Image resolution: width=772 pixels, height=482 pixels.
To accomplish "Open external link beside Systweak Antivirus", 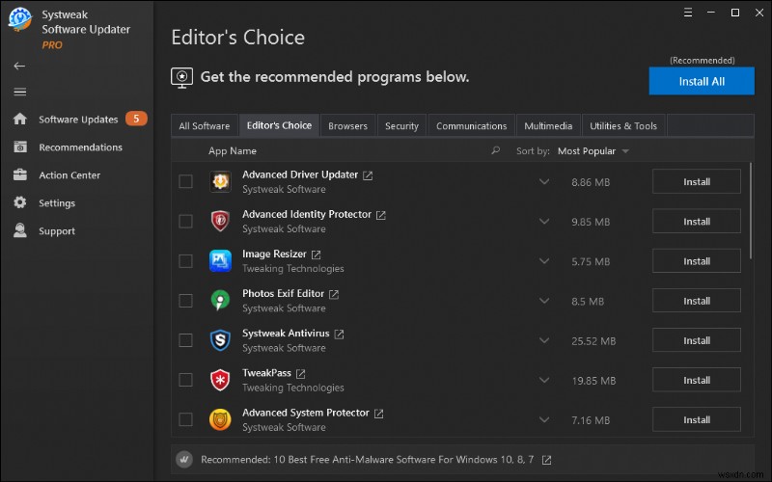I will click(x=340, y=334).
